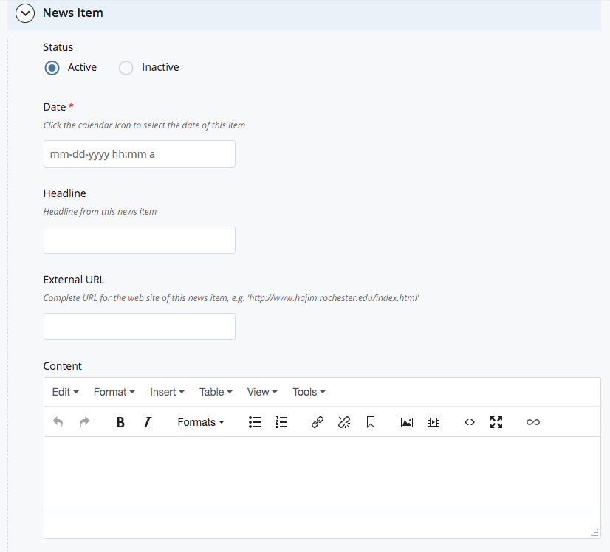Click the 'Complete URL for the web site' hint

[231, 297]
